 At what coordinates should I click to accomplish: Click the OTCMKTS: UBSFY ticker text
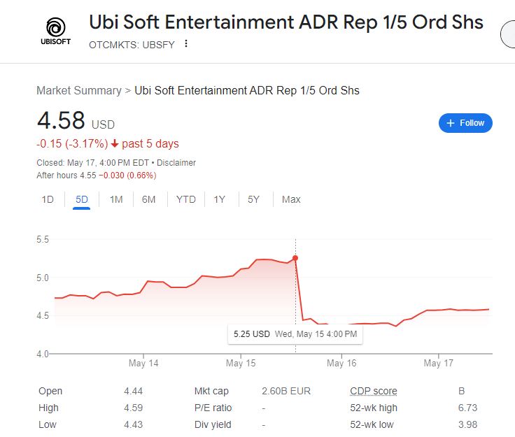tap(132, 45)
